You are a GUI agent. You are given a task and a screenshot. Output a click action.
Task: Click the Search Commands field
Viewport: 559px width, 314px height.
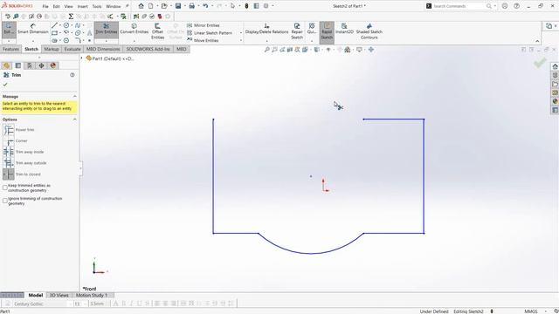[x=459, y=6]
